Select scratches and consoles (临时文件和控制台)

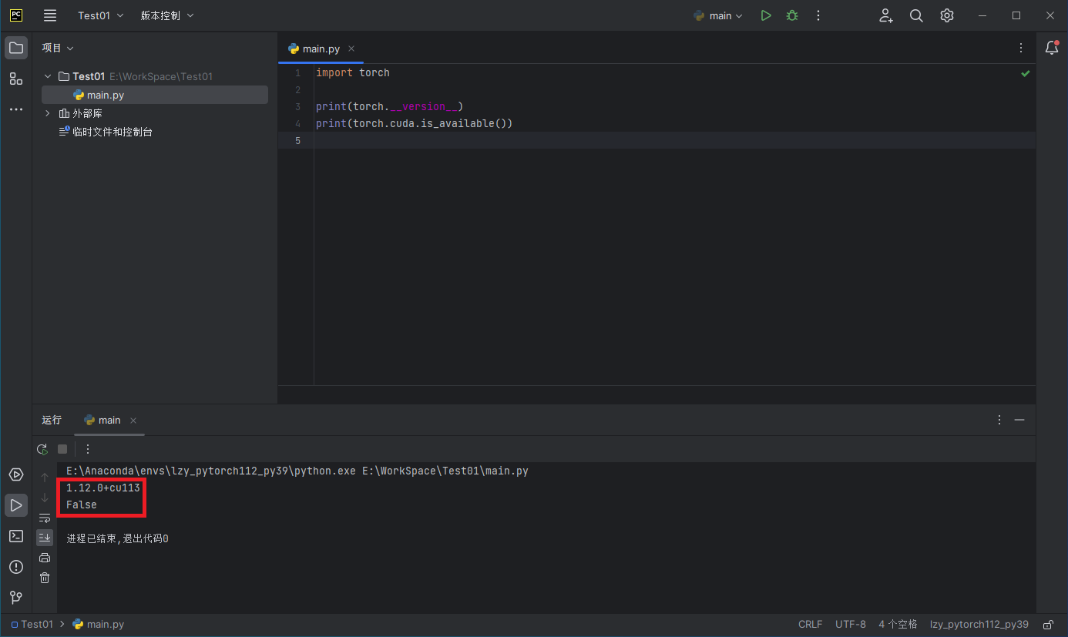(106, 132)
